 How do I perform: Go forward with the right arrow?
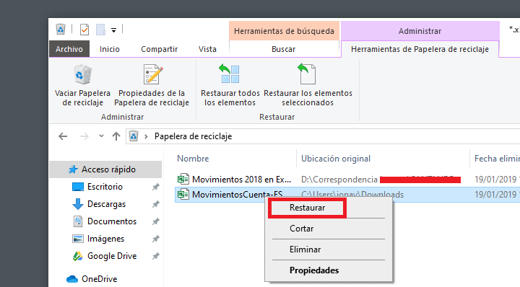[84, 136]
